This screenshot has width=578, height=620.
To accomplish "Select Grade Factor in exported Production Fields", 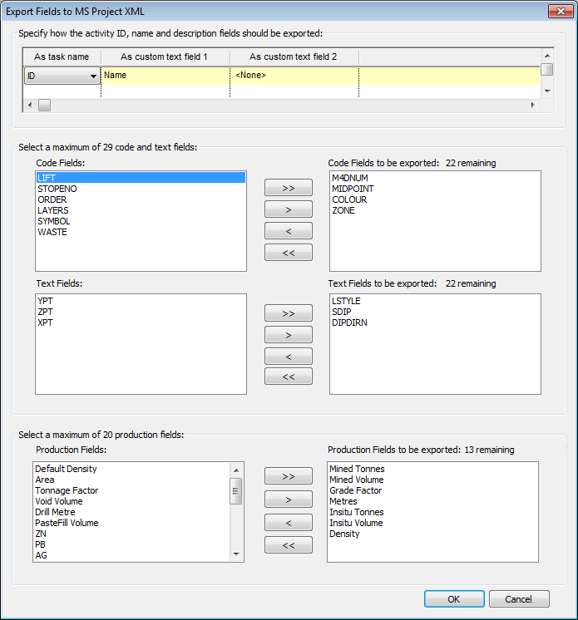I will [x=355, y=490].
